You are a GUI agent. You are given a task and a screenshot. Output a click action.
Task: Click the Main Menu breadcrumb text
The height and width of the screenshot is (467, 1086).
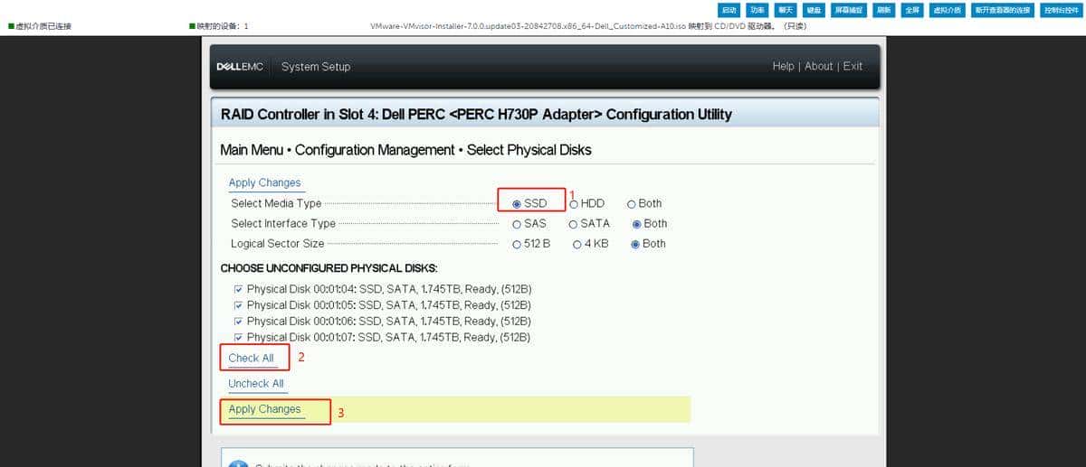252,149
